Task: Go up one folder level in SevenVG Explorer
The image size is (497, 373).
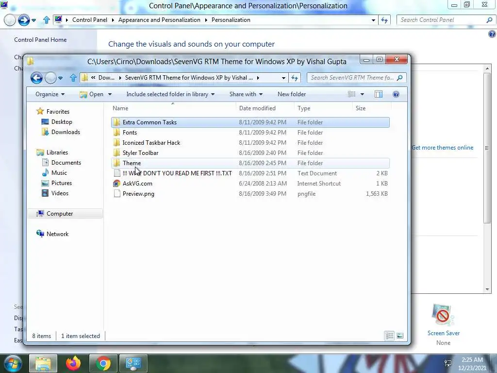Action: (x=73, y=78)
